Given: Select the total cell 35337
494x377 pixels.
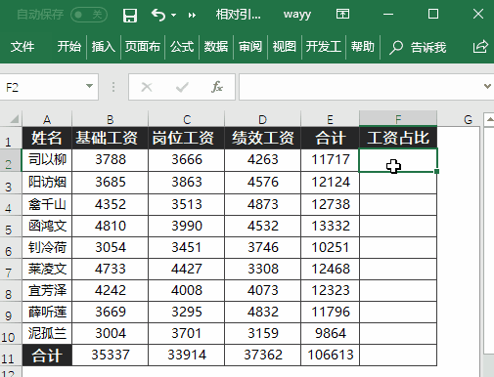Looking at the screenshot, I should tap(111, 355).
